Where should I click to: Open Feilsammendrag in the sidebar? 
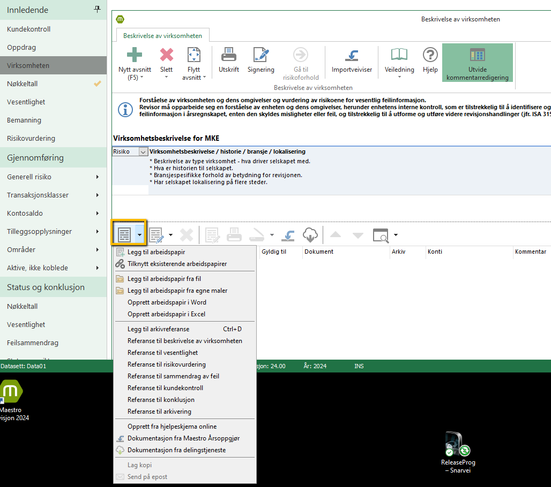coord(54,343)
